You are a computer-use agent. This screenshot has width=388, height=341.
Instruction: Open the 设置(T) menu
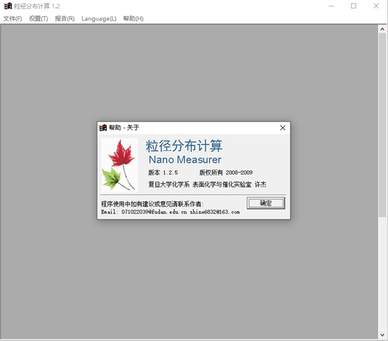[38, 19]
